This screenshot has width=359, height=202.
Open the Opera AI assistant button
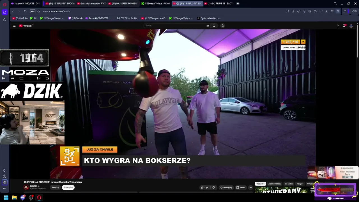click(x=355, y=11)
